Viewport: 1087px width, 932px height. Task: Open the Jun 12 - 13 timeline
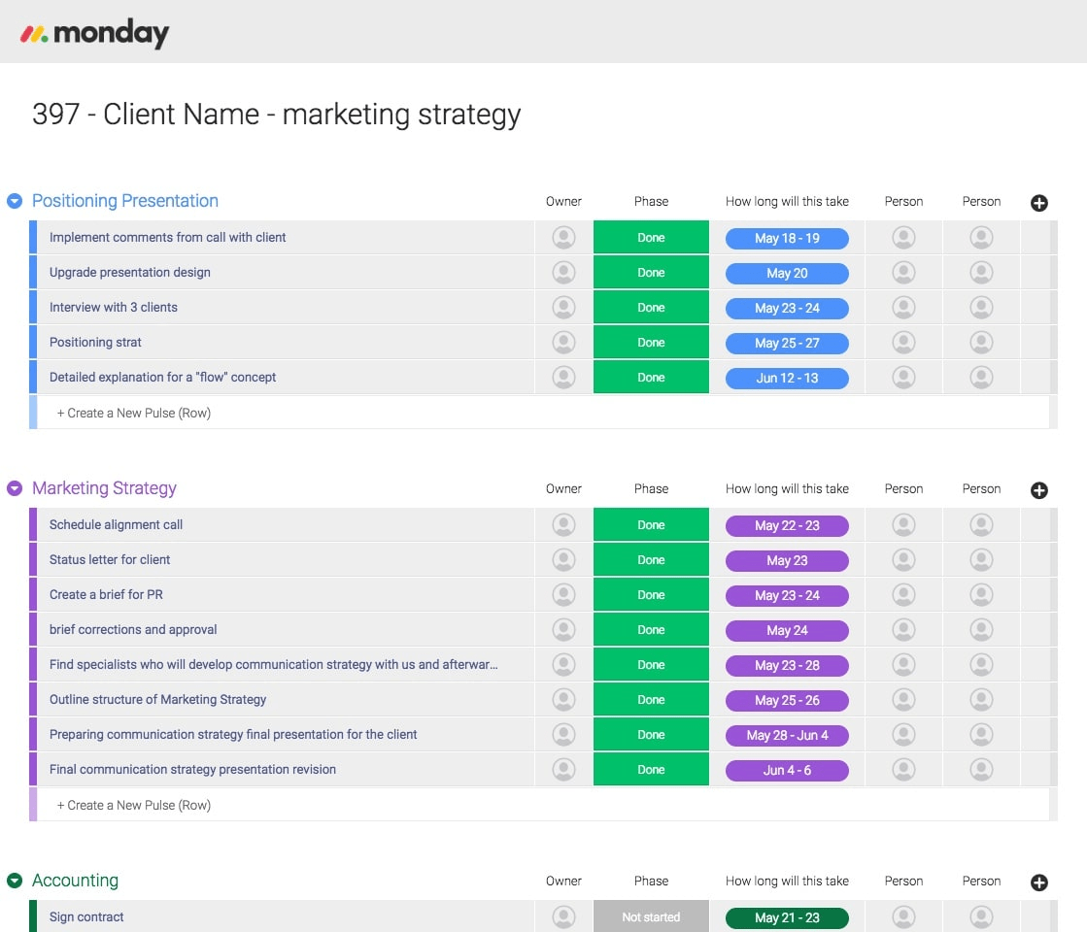(x=787, y=379)
